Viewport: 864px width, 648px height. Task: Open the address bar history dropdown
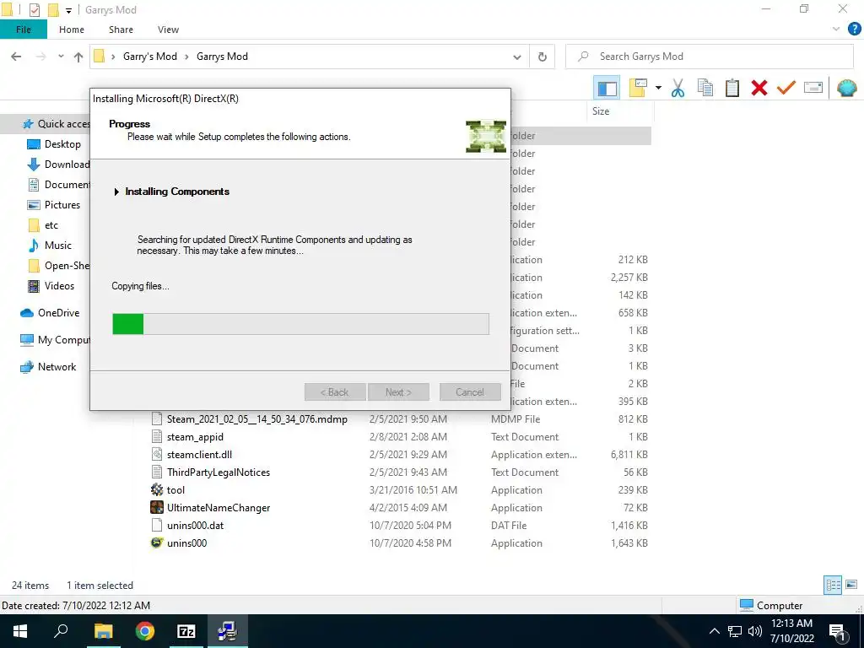pyautogui.click(x=517, y=57)
